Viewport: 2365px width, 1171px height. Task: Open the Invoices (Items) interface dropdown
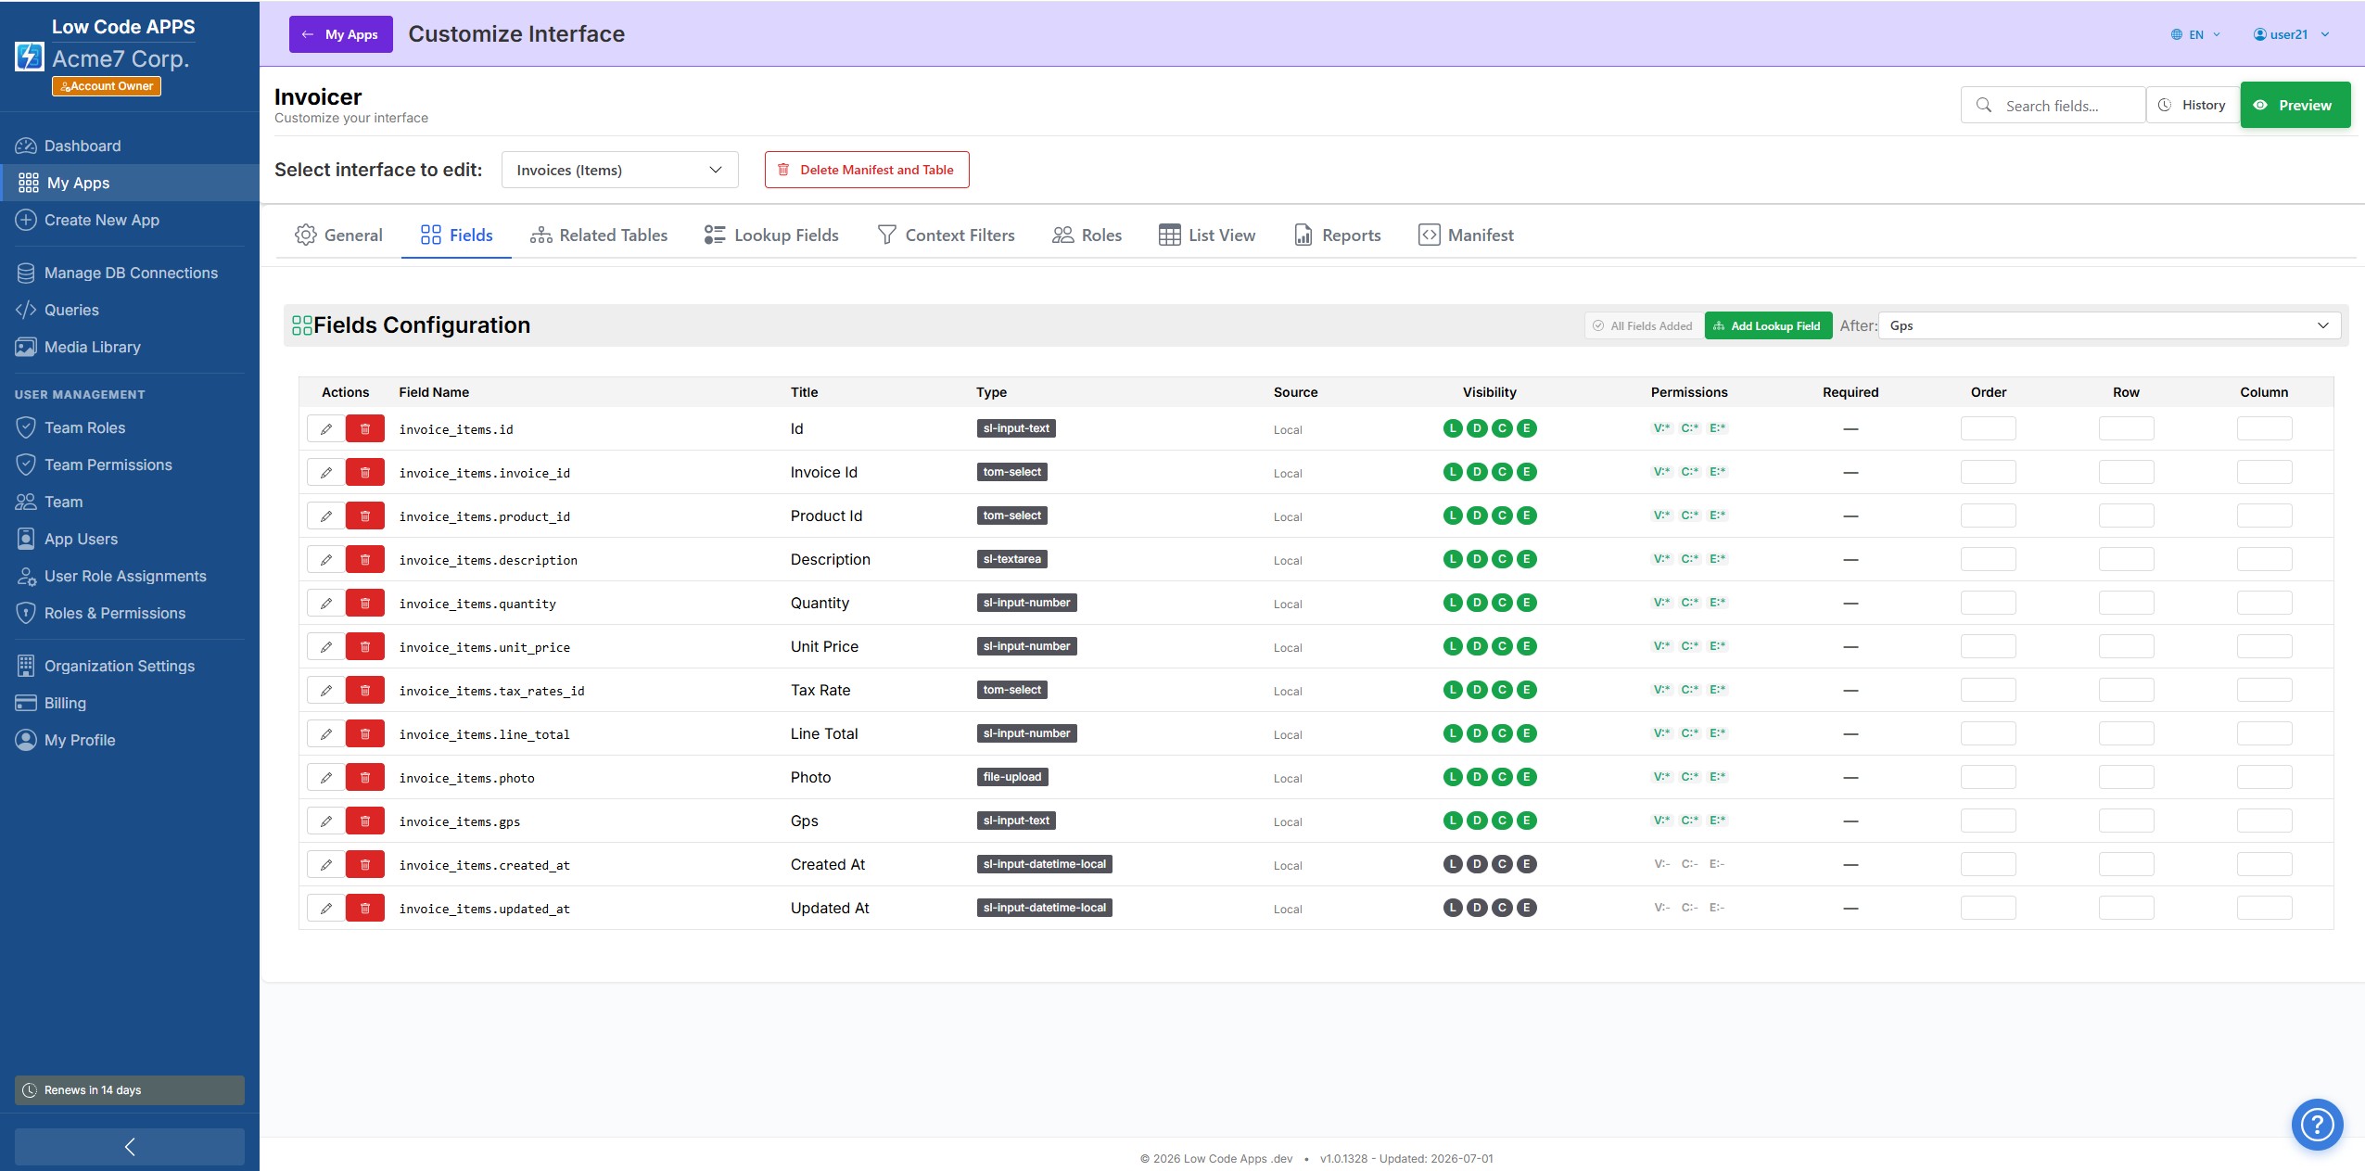pyautogui.click(x=619, y=170)
